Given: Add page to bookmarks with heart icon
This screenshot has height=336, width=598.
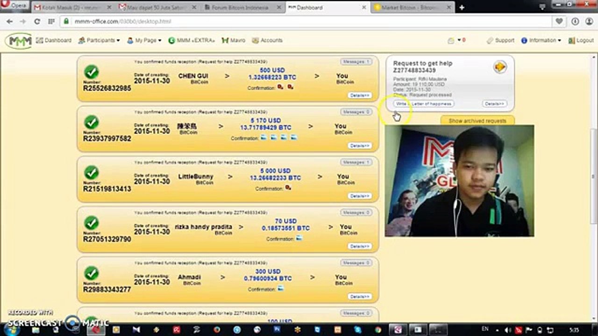Looking at the screenshot, I should pos(559,21).
